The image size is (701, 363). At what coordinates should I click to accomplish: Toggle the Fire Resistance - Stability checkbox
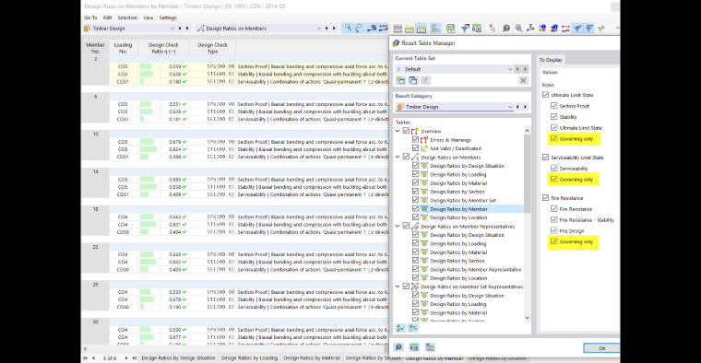pos(554,219)
